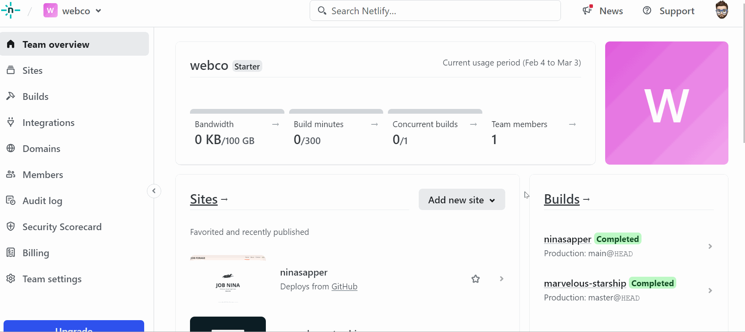Click the Netlify logo icon
This screenshot has width=745, height=332.
click(11, 11)
